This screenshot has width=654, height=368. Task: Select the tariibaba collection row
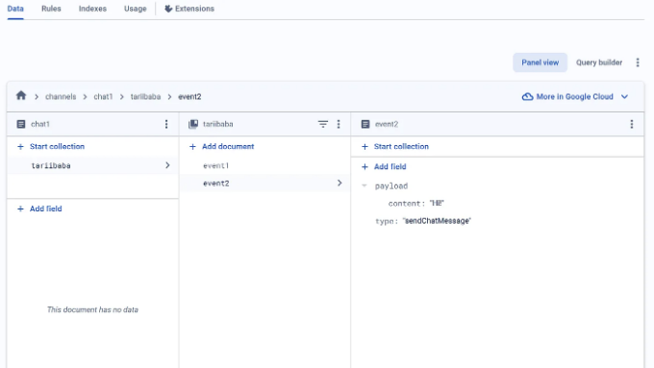92,165
